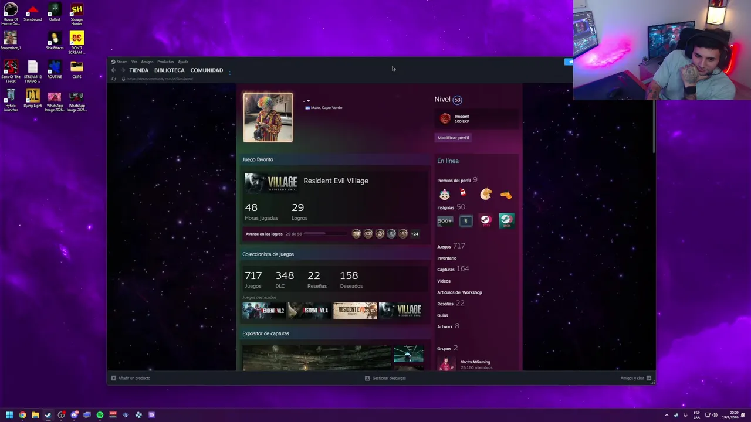
Task: Open the Amigos menu
Action: [x=147, y=62]
